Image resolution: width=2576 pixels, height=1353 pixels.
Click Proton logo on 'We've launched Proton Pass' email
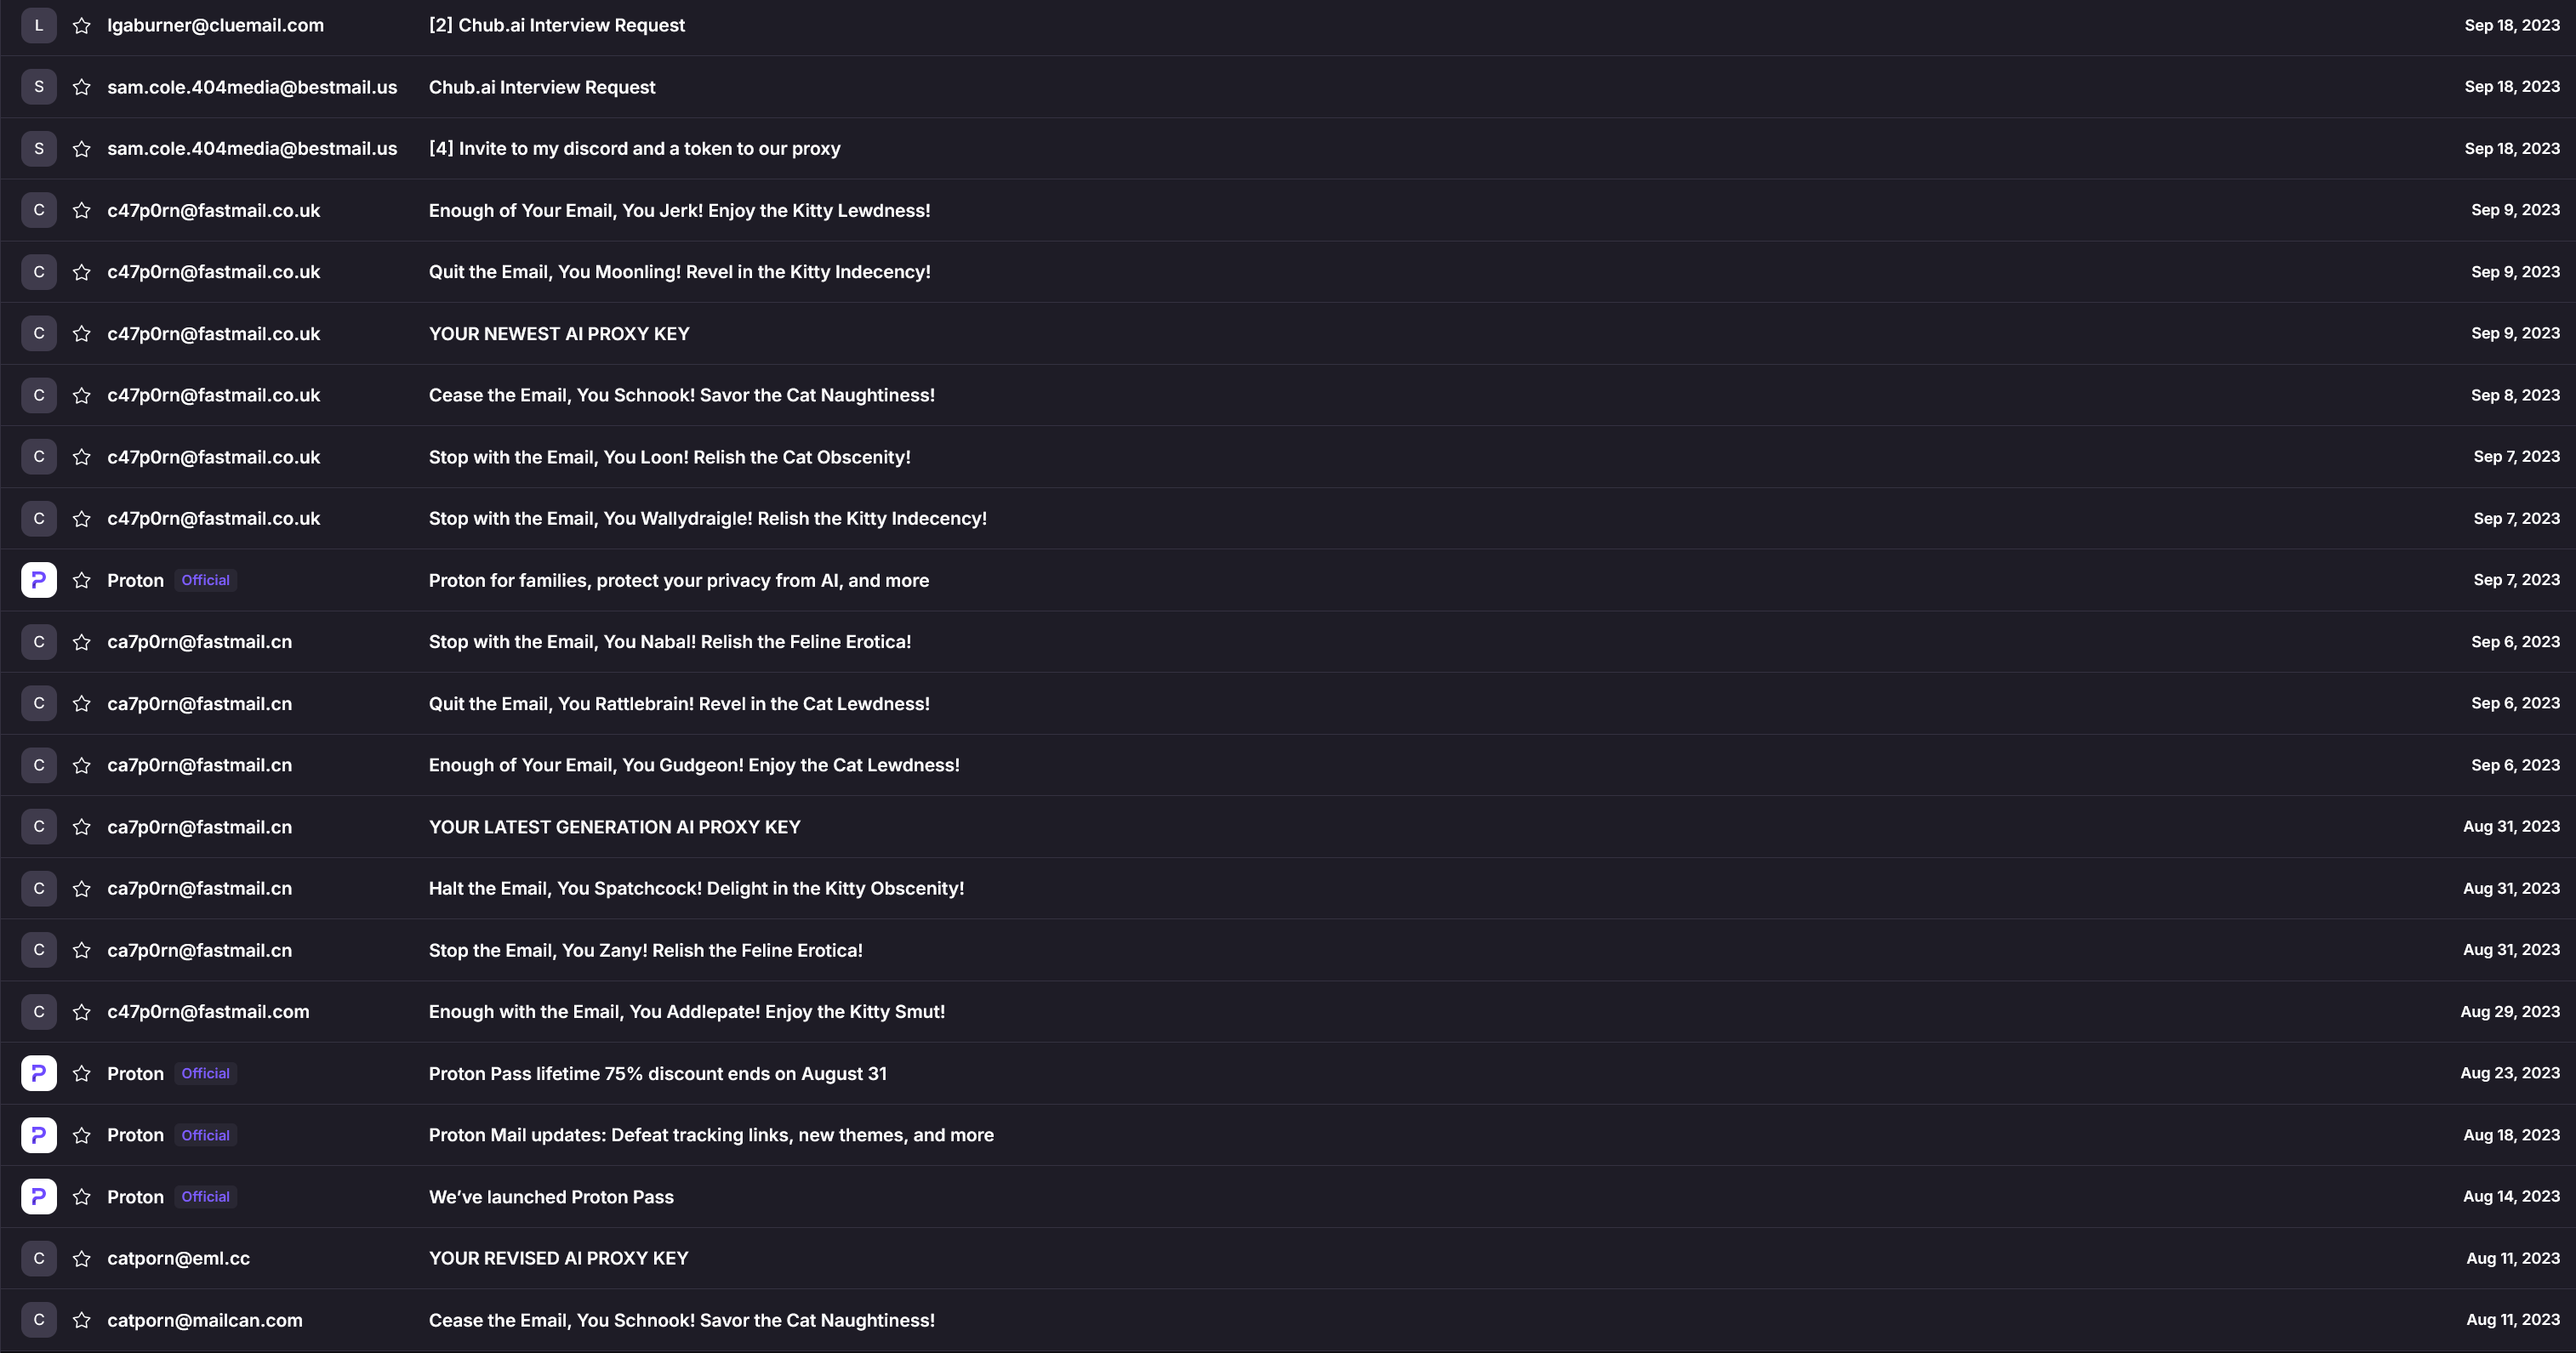pyautogui.click(x=39, y=1197)
